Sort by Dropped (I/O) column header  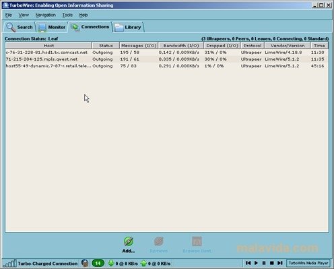click(x=222, y=46)
